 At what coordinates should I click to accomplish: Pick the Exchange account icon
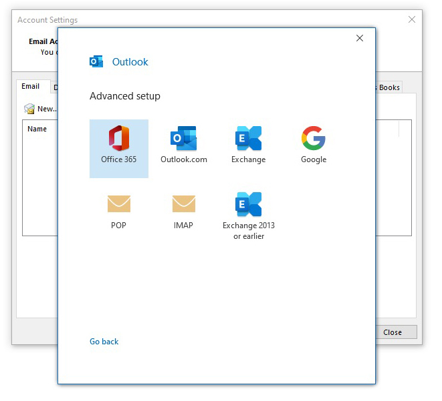(x=248, y=138)
